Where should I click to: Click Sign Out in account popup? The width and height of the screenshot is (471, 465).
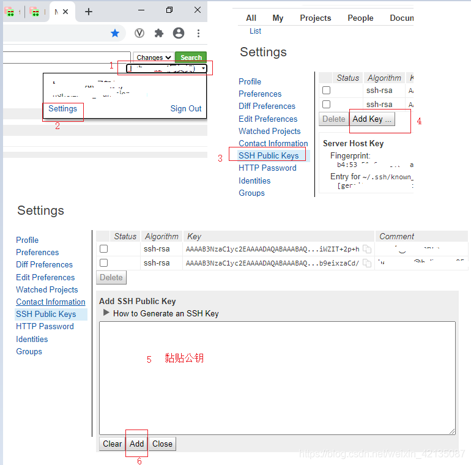pyautogui.click(x=185, y=108)
